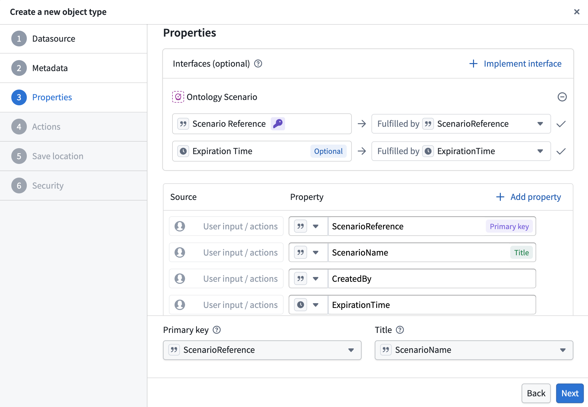This screenshot has height=407, width=588.
Task: Close the Create a new object type dialog
Action: point(577,12)
